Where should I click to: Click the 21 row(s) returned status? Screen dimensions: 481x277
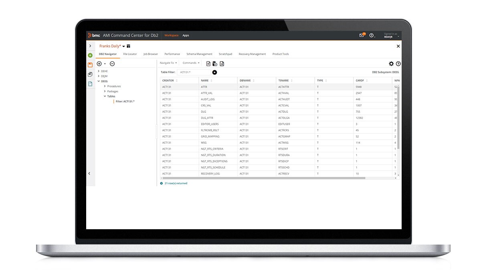176,183
